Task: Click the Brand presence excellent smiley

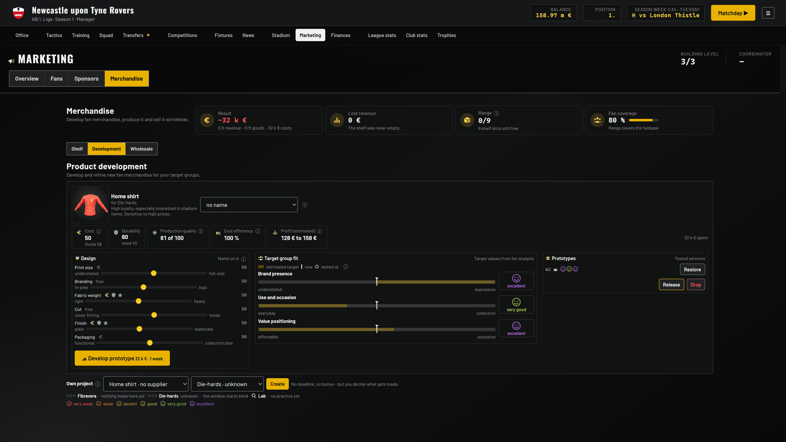Action: point(516,278)
